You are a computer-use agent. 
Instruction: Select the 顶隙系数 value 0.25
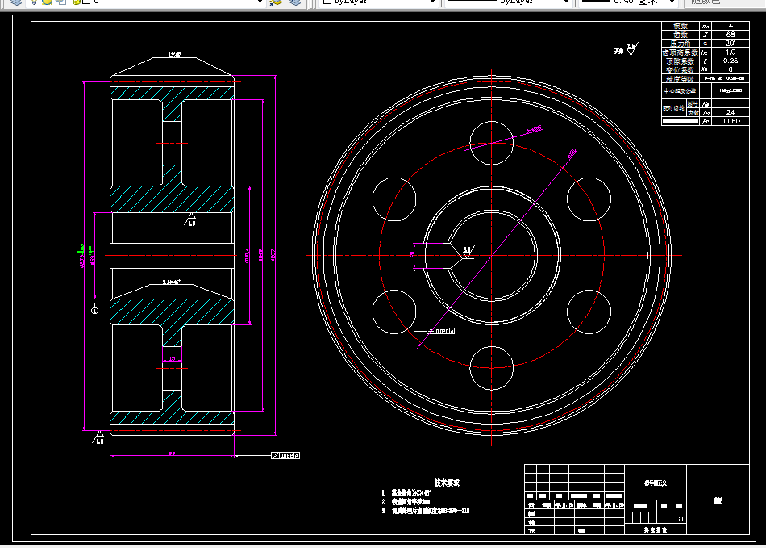pos(731,61)
